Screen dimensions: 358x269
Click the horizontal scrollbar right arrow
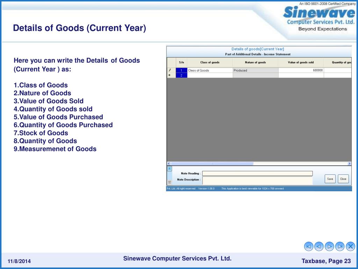point(349,164)
